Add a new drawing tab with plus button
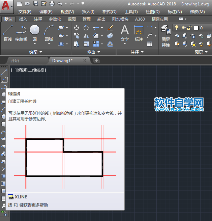 [x=96, y=61]
